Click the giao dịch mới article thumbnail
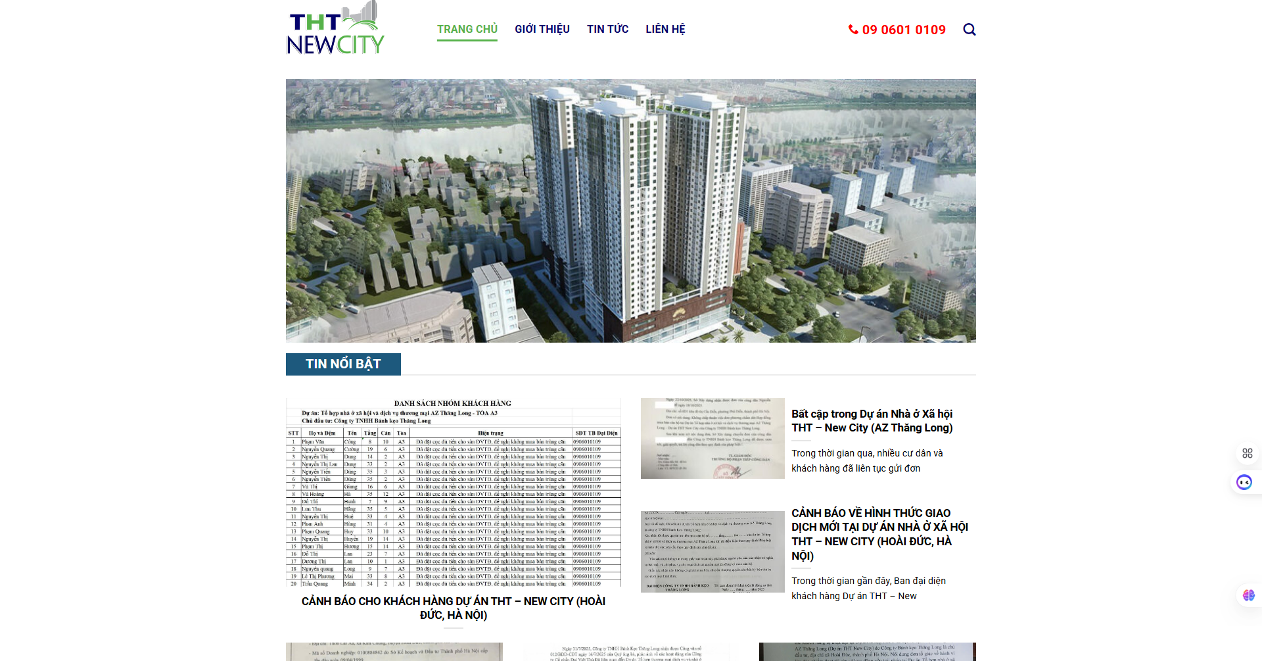Image resolution: width=1262 pixels, height=661 pixels. click(713, 551)
